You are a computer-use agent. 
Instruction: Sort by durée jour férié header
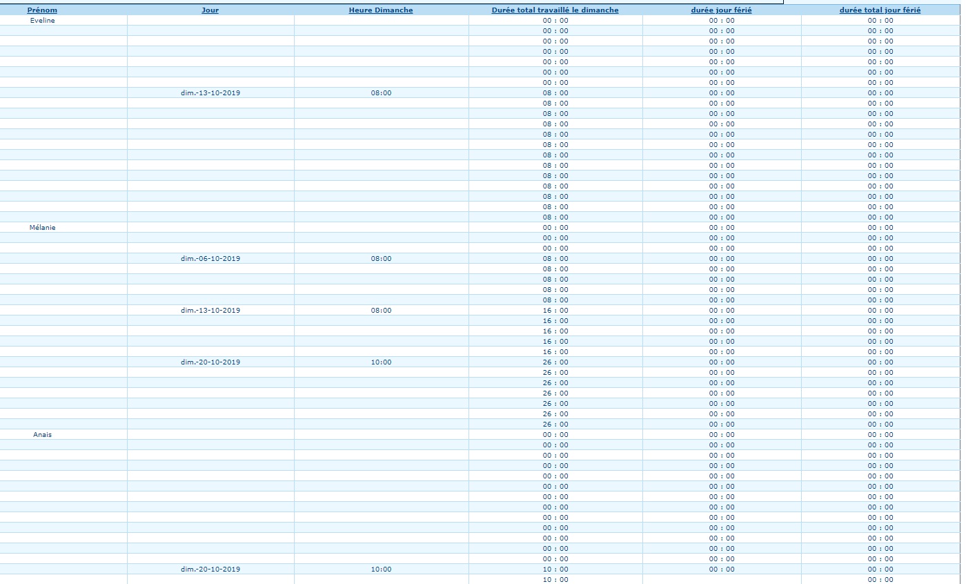pyautogui.click(x=722, y=10)
